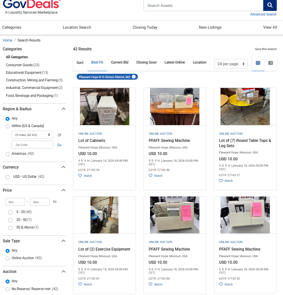Switch to list view using the list icon

(x=270, y=62)
